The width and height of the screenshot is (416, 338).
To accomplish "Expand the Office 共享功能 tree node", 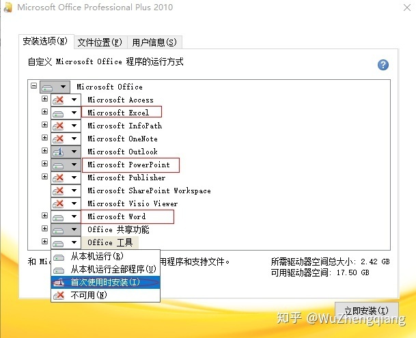I will [x=44, y=229].
